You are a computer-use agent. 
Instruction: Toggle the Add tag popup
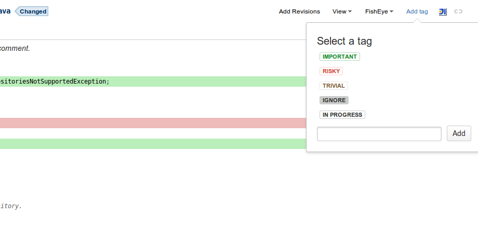pos(417,11)
